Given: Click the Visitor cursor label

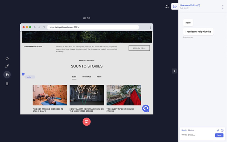Looking at the screenshot, I should tap(30, 77).
